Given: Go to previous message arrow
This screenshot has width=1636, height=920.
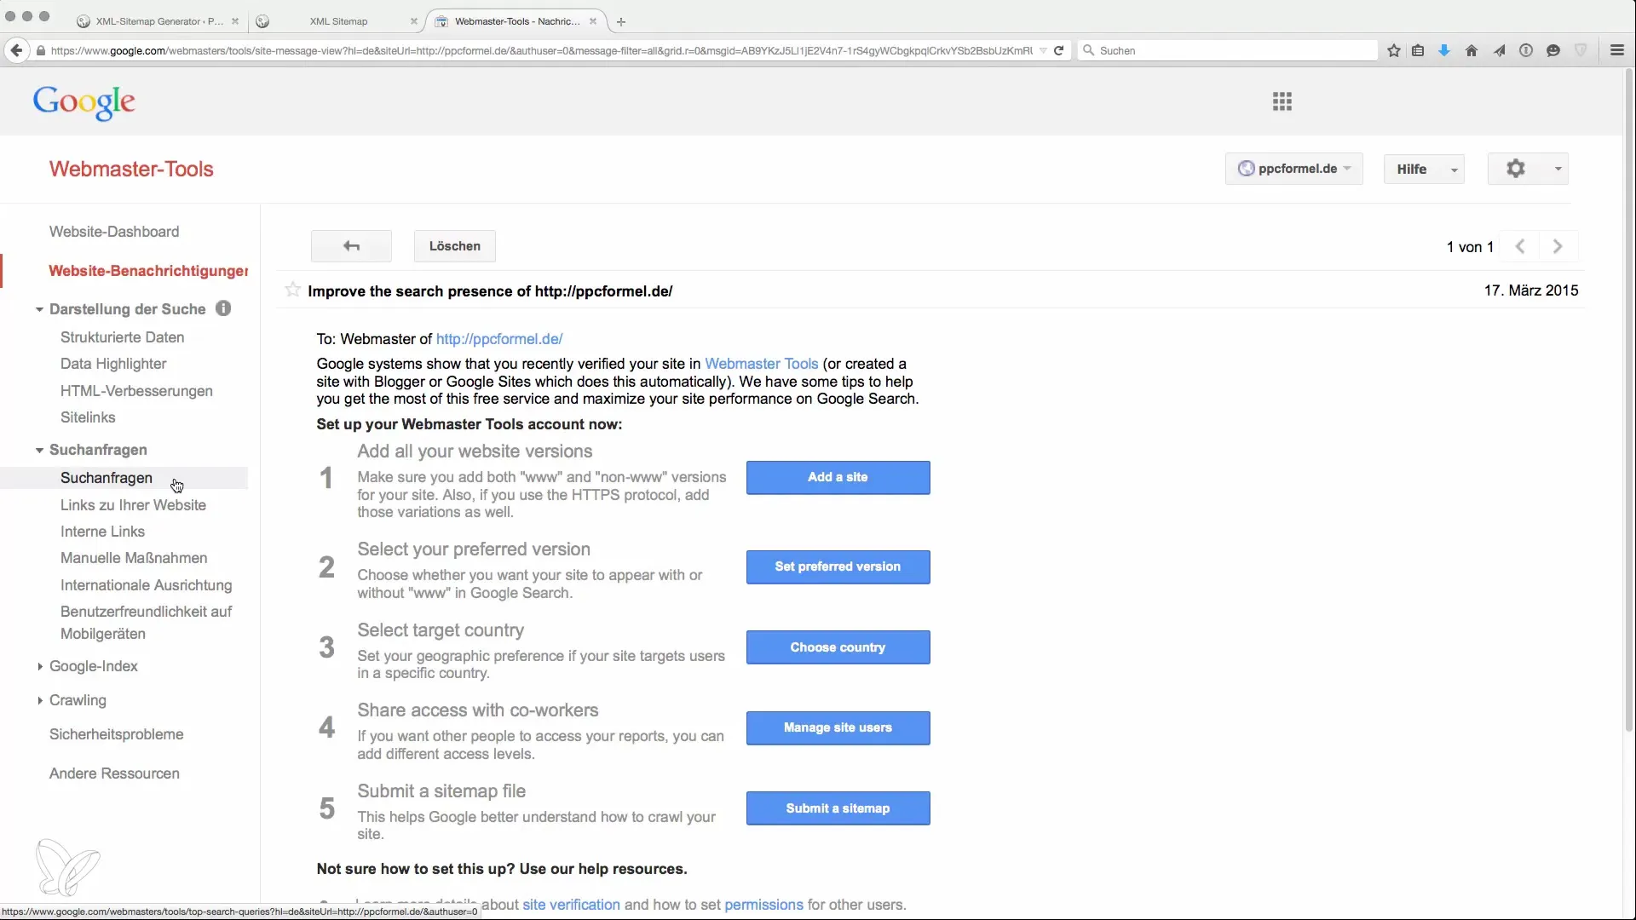Looking at the screenshot, I should (1519, 246).
